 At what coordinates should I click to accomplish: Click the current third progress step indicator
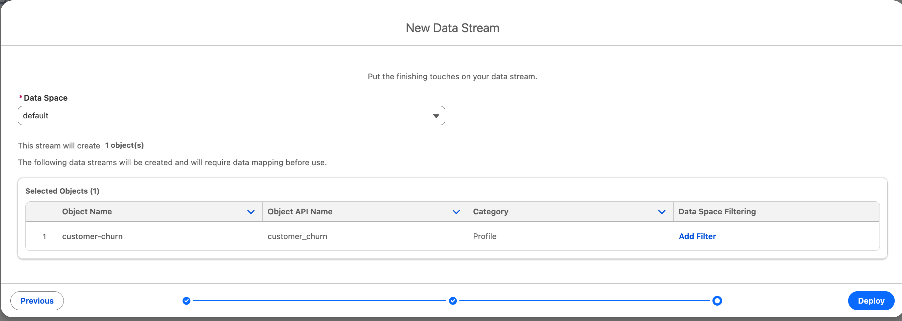coord(717,301)
